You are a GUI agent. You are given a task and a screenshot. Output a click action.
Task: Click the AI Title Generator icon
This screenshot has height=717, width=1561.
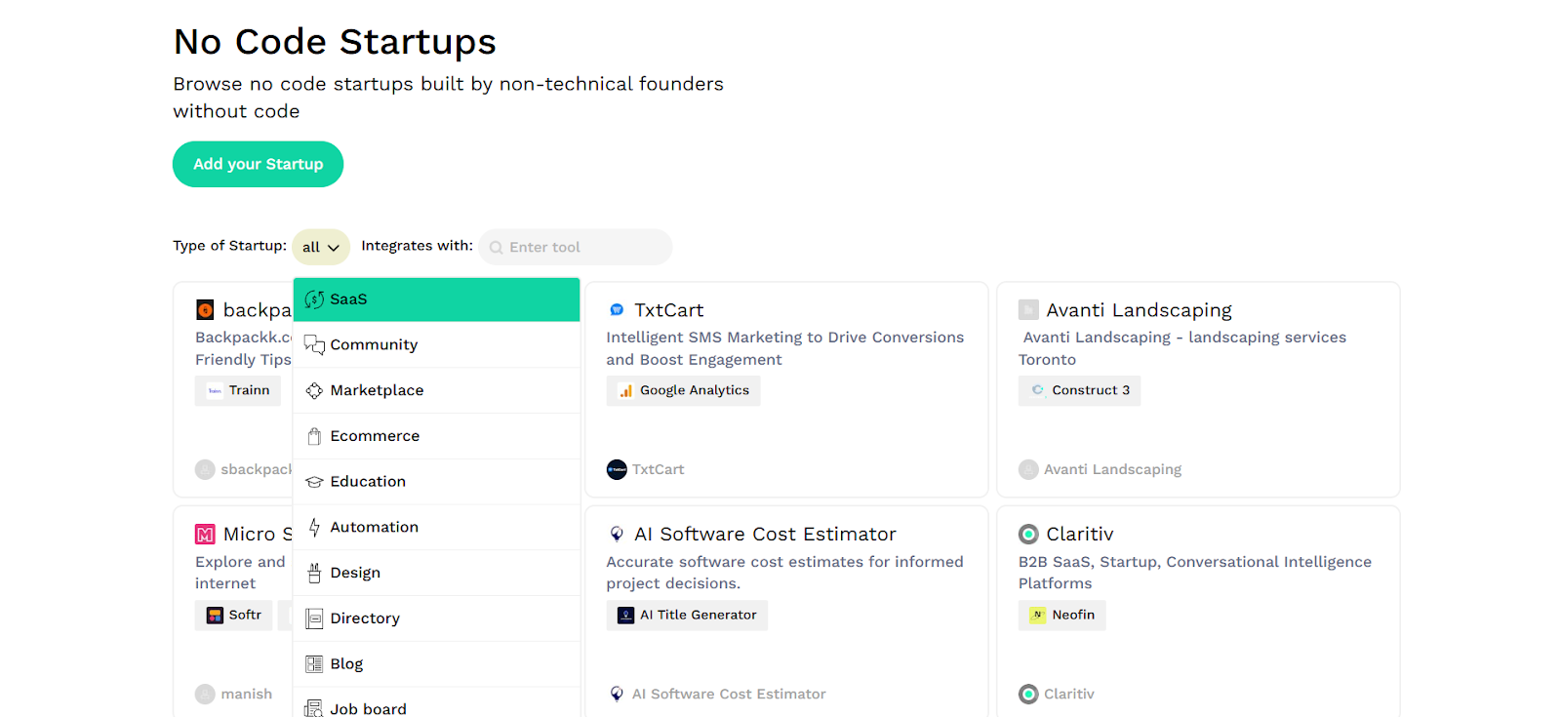tap(626, 616)
